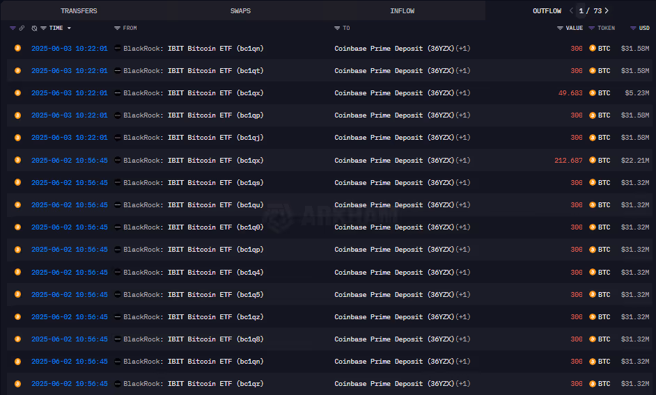Click the 300 value in the bc1q8 row

(x=577, y=339)
